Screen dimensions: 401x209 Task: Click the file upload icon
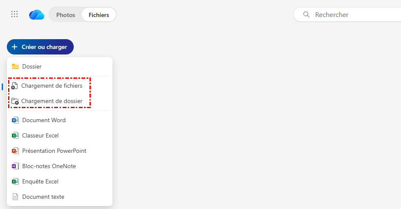click(x=14, y=86)
